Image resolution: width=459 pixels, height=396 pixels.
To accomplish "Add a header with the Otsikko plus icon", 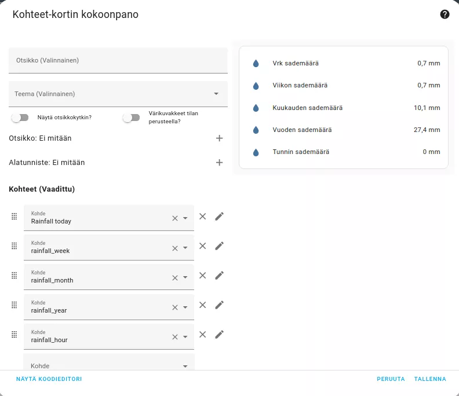I will [219, 138].
